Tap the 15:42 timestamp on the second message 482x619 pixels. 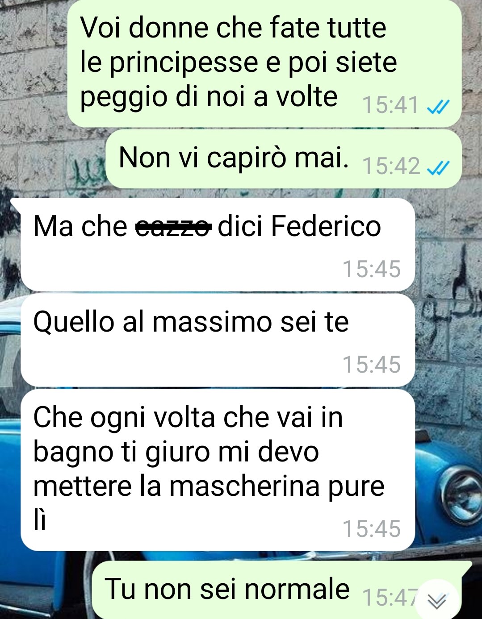391,166
